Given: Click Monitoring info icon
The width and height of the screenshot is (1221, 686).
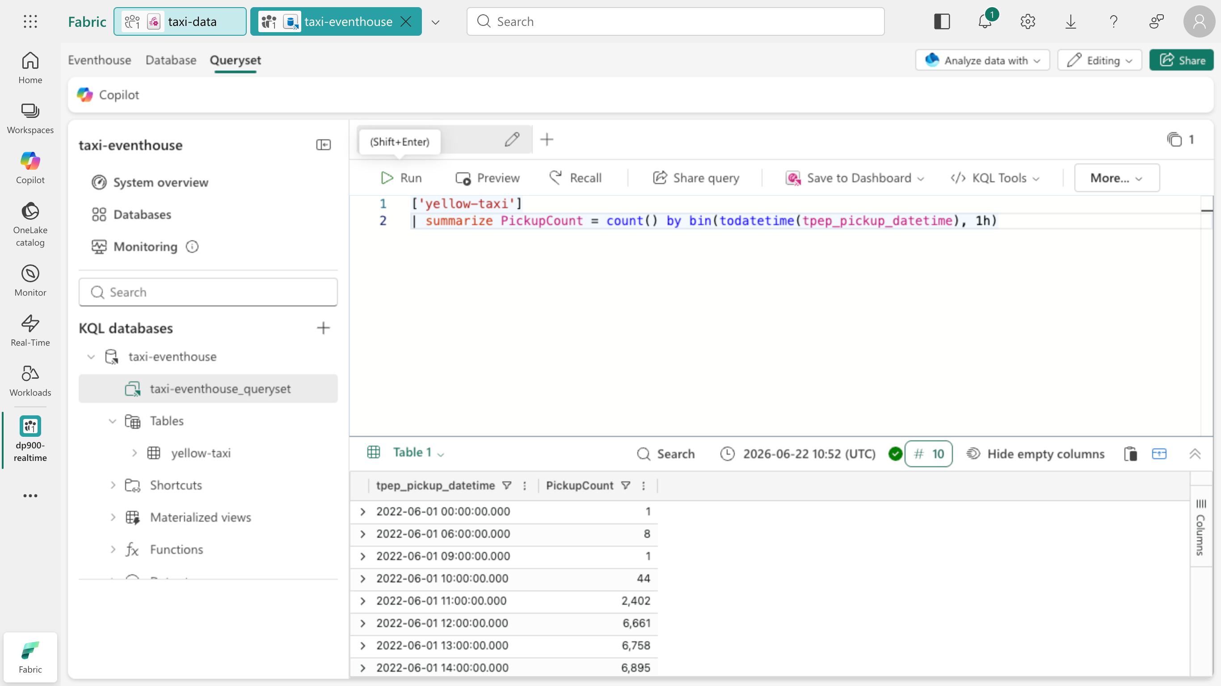Looking at the screenshot, I should click(x=192, y=247).
